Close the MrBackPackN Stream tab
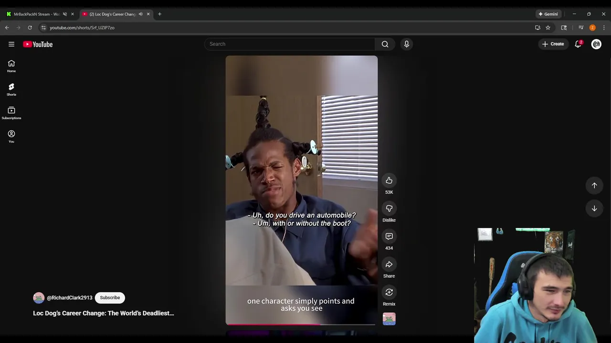 [x=73, y=14]
